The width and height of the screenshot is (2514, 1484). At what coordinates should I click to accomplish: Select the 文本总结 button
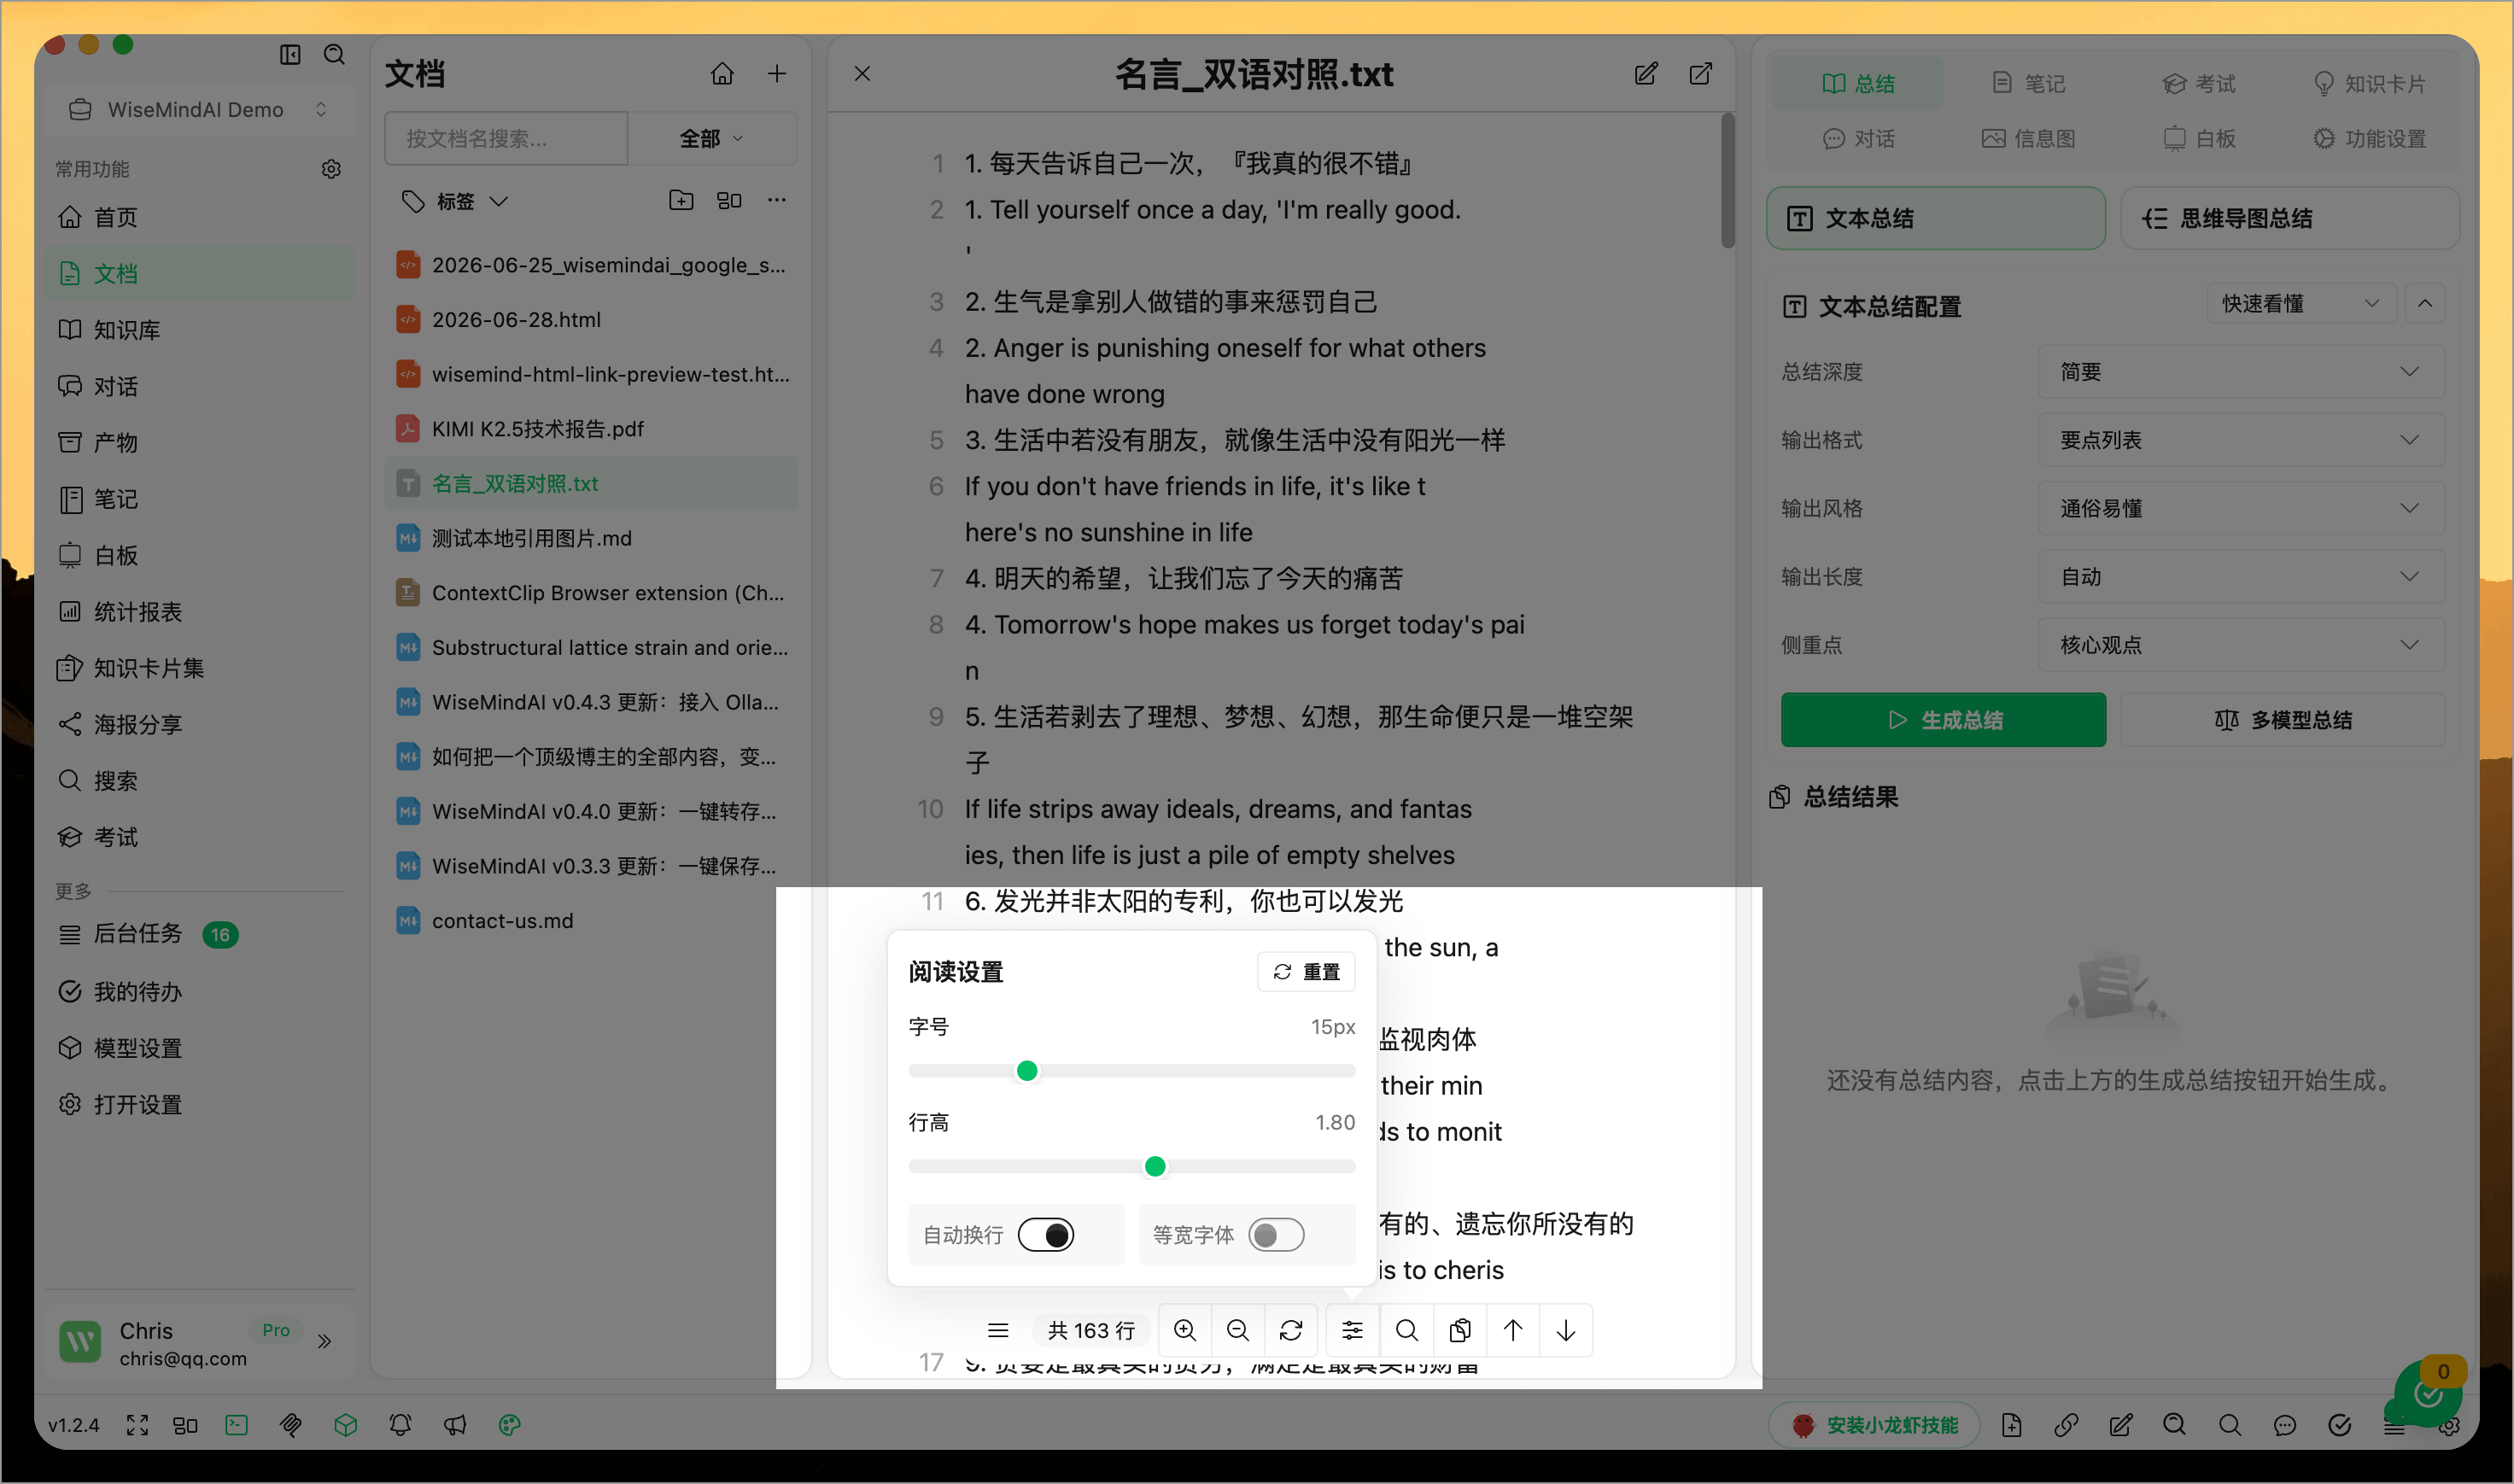(x=1936, y=218)
